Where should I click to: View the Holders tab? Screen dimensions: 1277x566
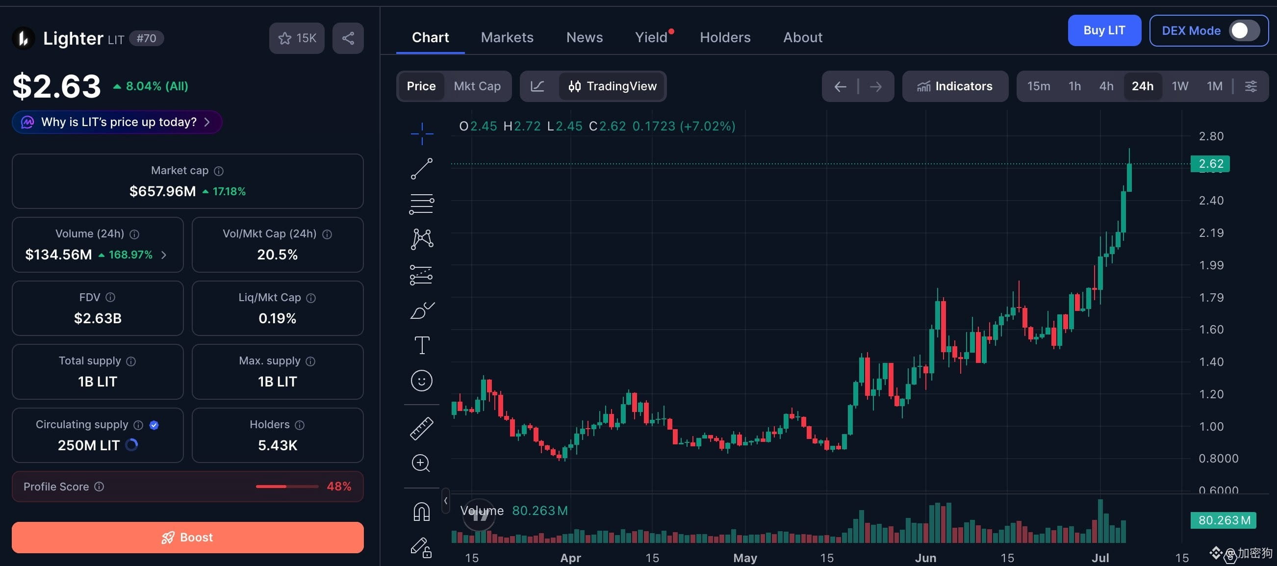coord(725,38)
